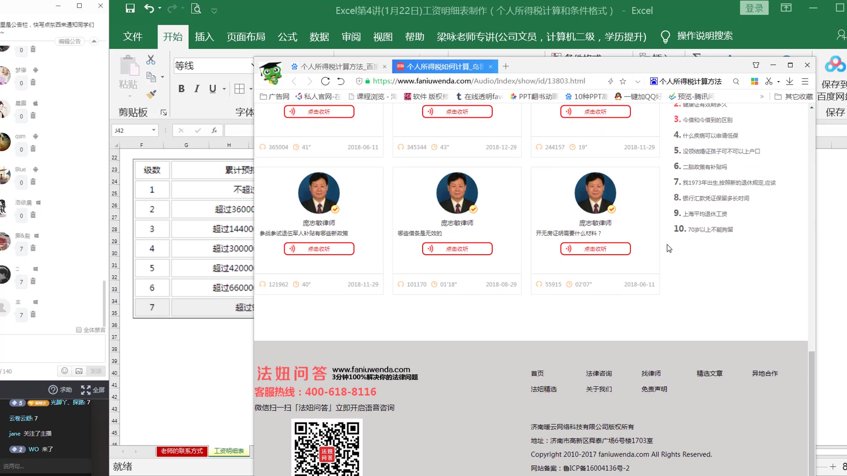This screenshot has height=476, width=847.
Task: Click the Excel zoom in plus button
Action: click(832, 467)
